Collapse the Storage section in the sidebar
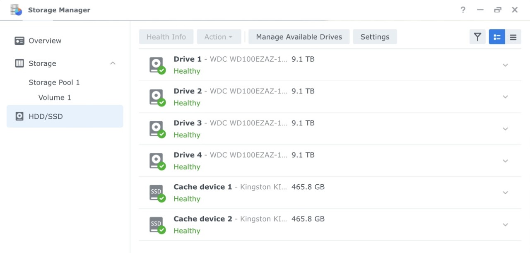Viewport: 530px width, 253px height. (x=113, y=63)
